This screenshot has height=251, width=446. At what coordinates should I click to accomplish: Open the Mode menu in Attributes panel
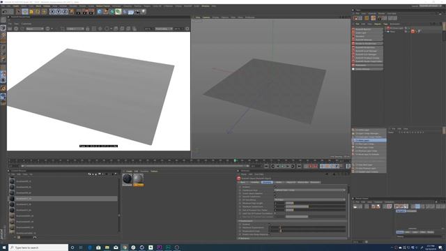243,174
